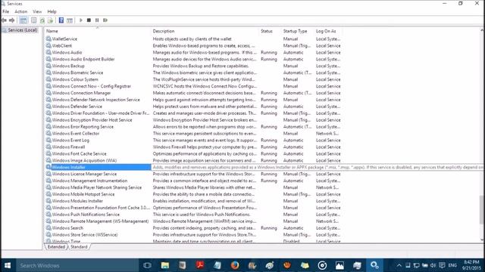485x272 pixels.
Task: Click the Pause Service toolbar button
Action: click(97, 20)
